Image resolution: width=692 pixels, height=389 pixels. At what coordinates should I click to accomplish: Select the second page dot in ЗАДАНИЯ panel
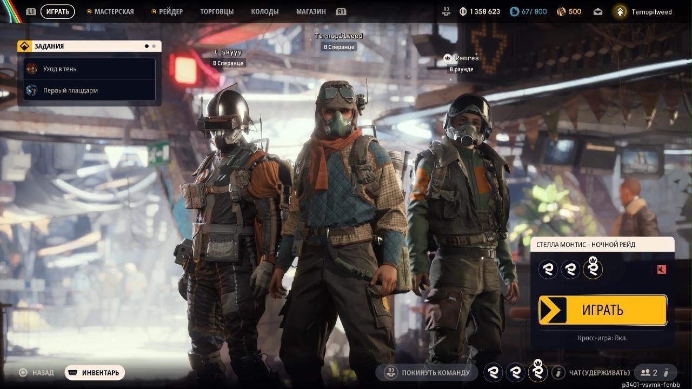pos(154,46)
